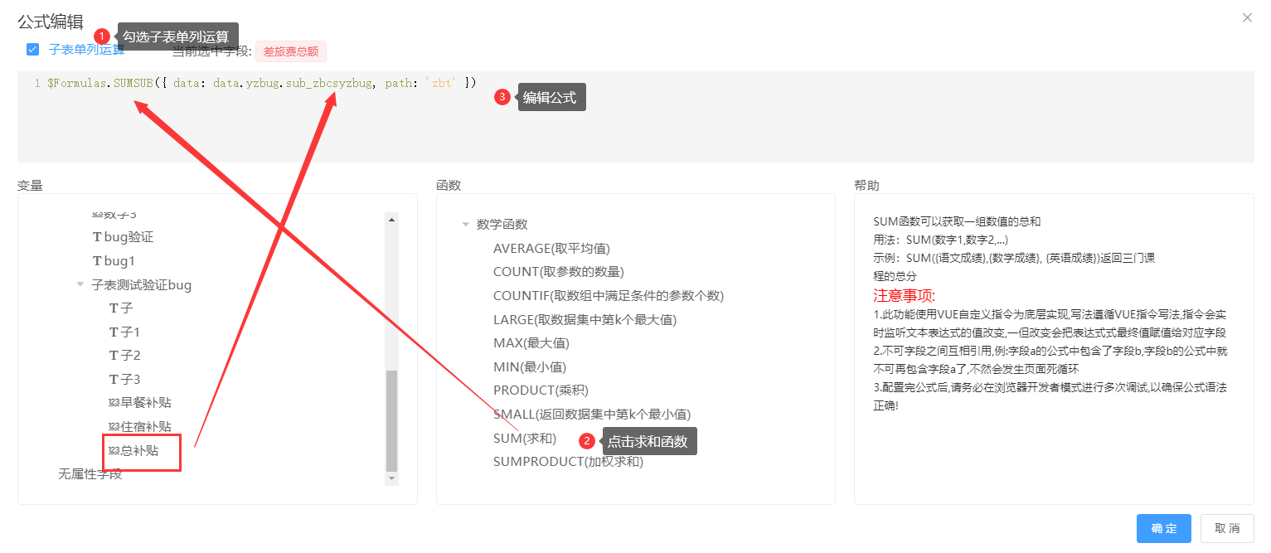Select variable bug验证
1271x553 pixels.
pyautogui.click(x=129, y=237)
